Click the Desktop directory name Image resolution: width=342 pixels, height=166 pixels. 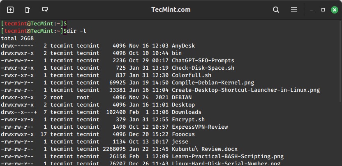coord(183,105)
